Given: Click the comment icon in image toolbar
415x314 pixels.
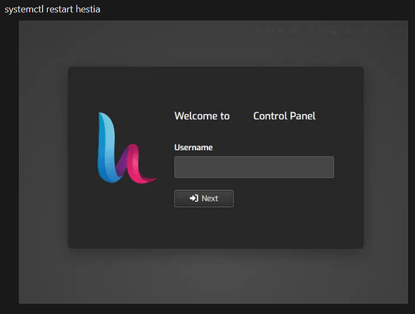Looking at the screenshot, I should tap(295, 31).
